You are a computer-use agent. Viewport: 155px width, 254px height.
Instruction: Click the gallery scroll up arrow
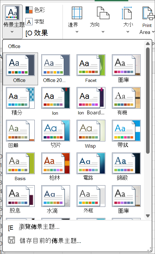[x=148, y=44]
